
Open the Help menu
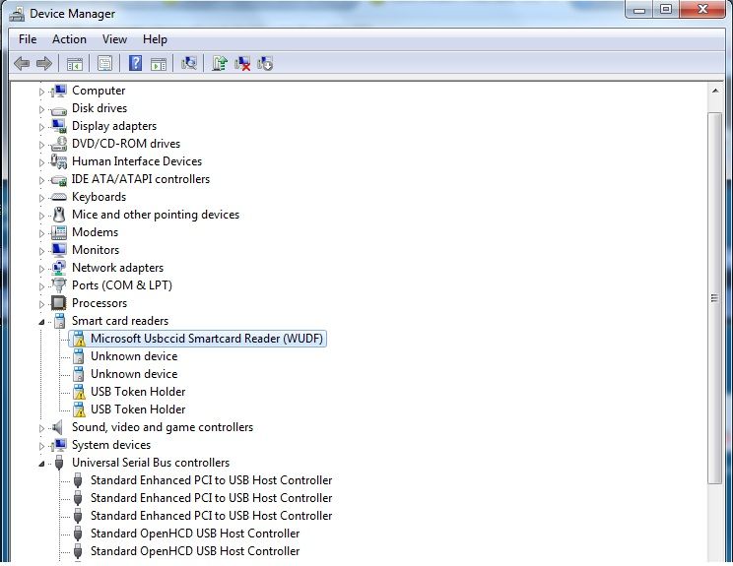[x=155, y=39]
